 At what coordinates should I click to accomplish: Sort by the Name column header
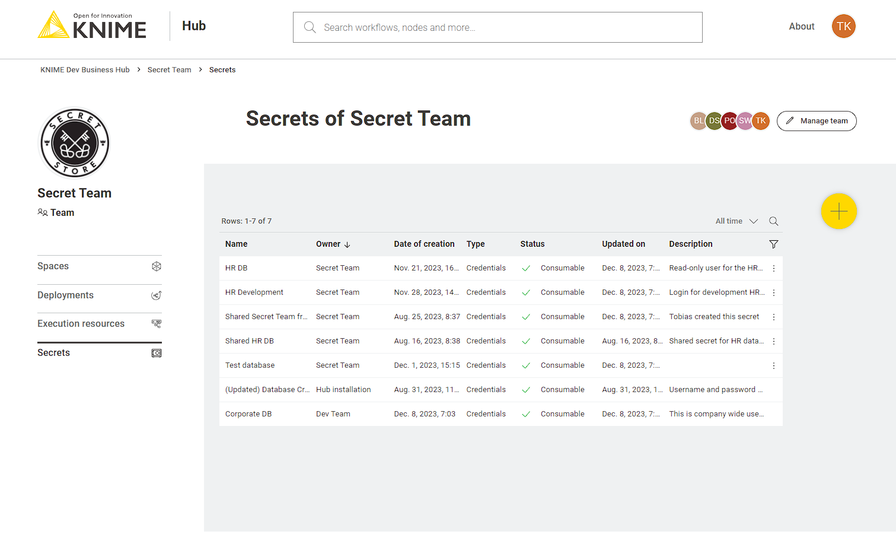coord(237,244)
